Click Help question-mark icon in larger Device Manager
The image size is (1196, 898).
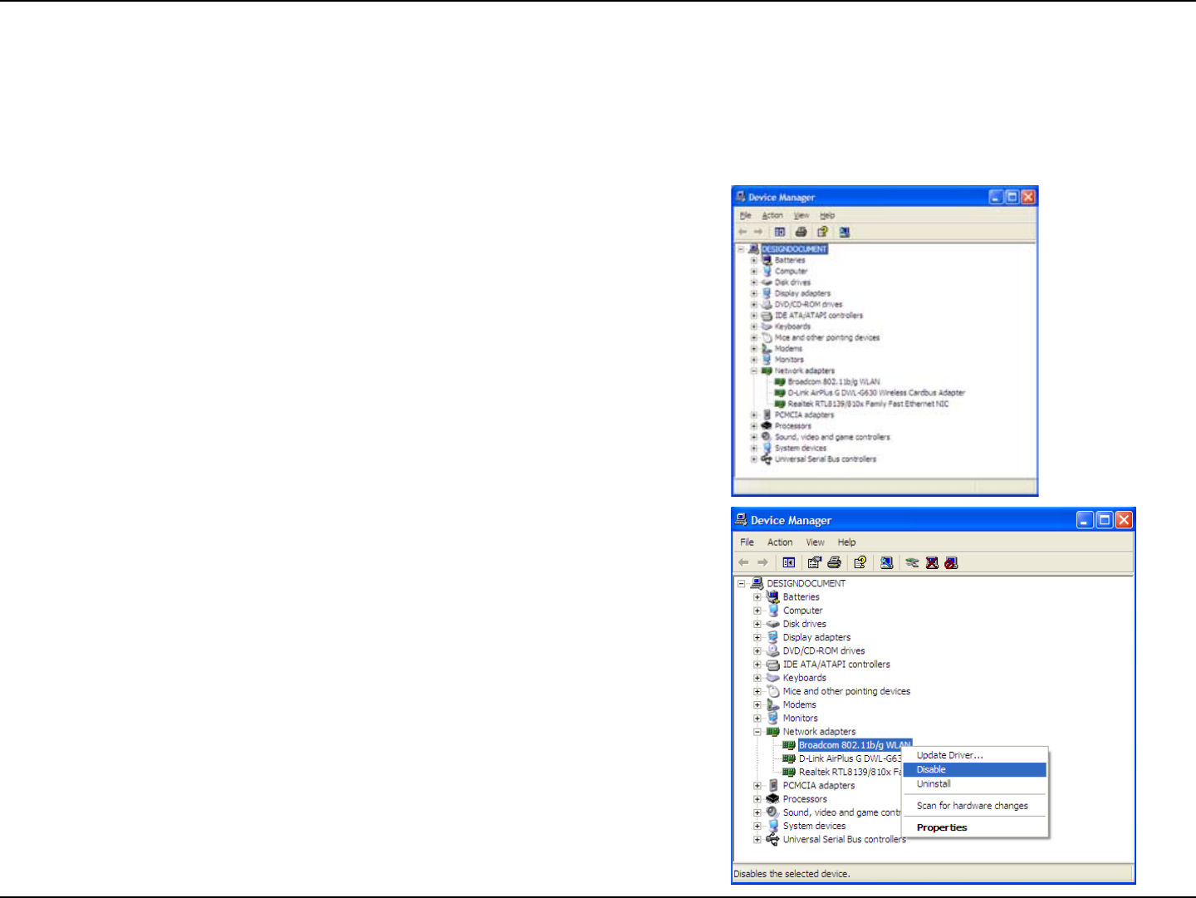click(860, 562)
